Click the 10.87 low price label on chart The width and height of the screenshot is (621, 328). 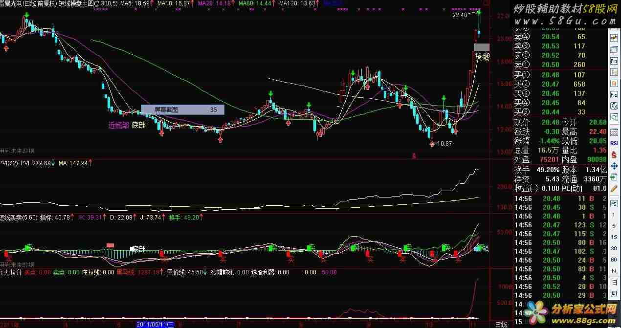(x=444, y=144)
